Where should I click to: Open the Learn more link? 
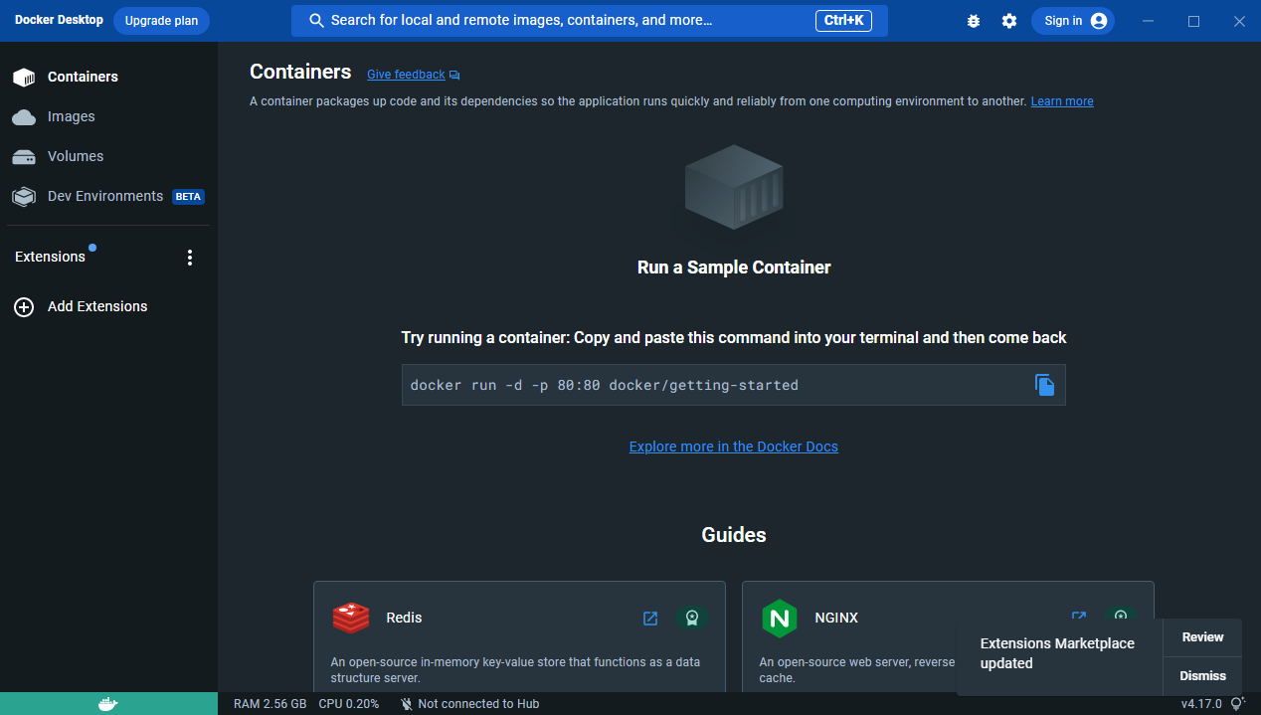coord(1062,101)
